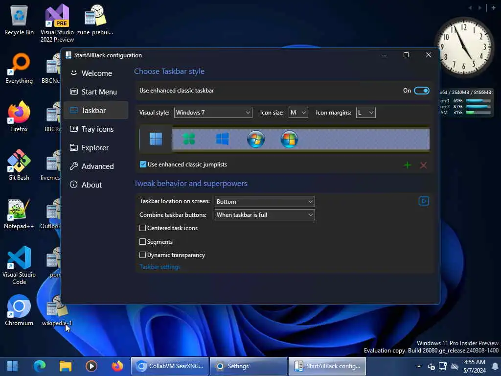Select the wikipedia-1 desktop file
Image resolution: width=501 pixels, height=376 pixels.
click(57, 310)
